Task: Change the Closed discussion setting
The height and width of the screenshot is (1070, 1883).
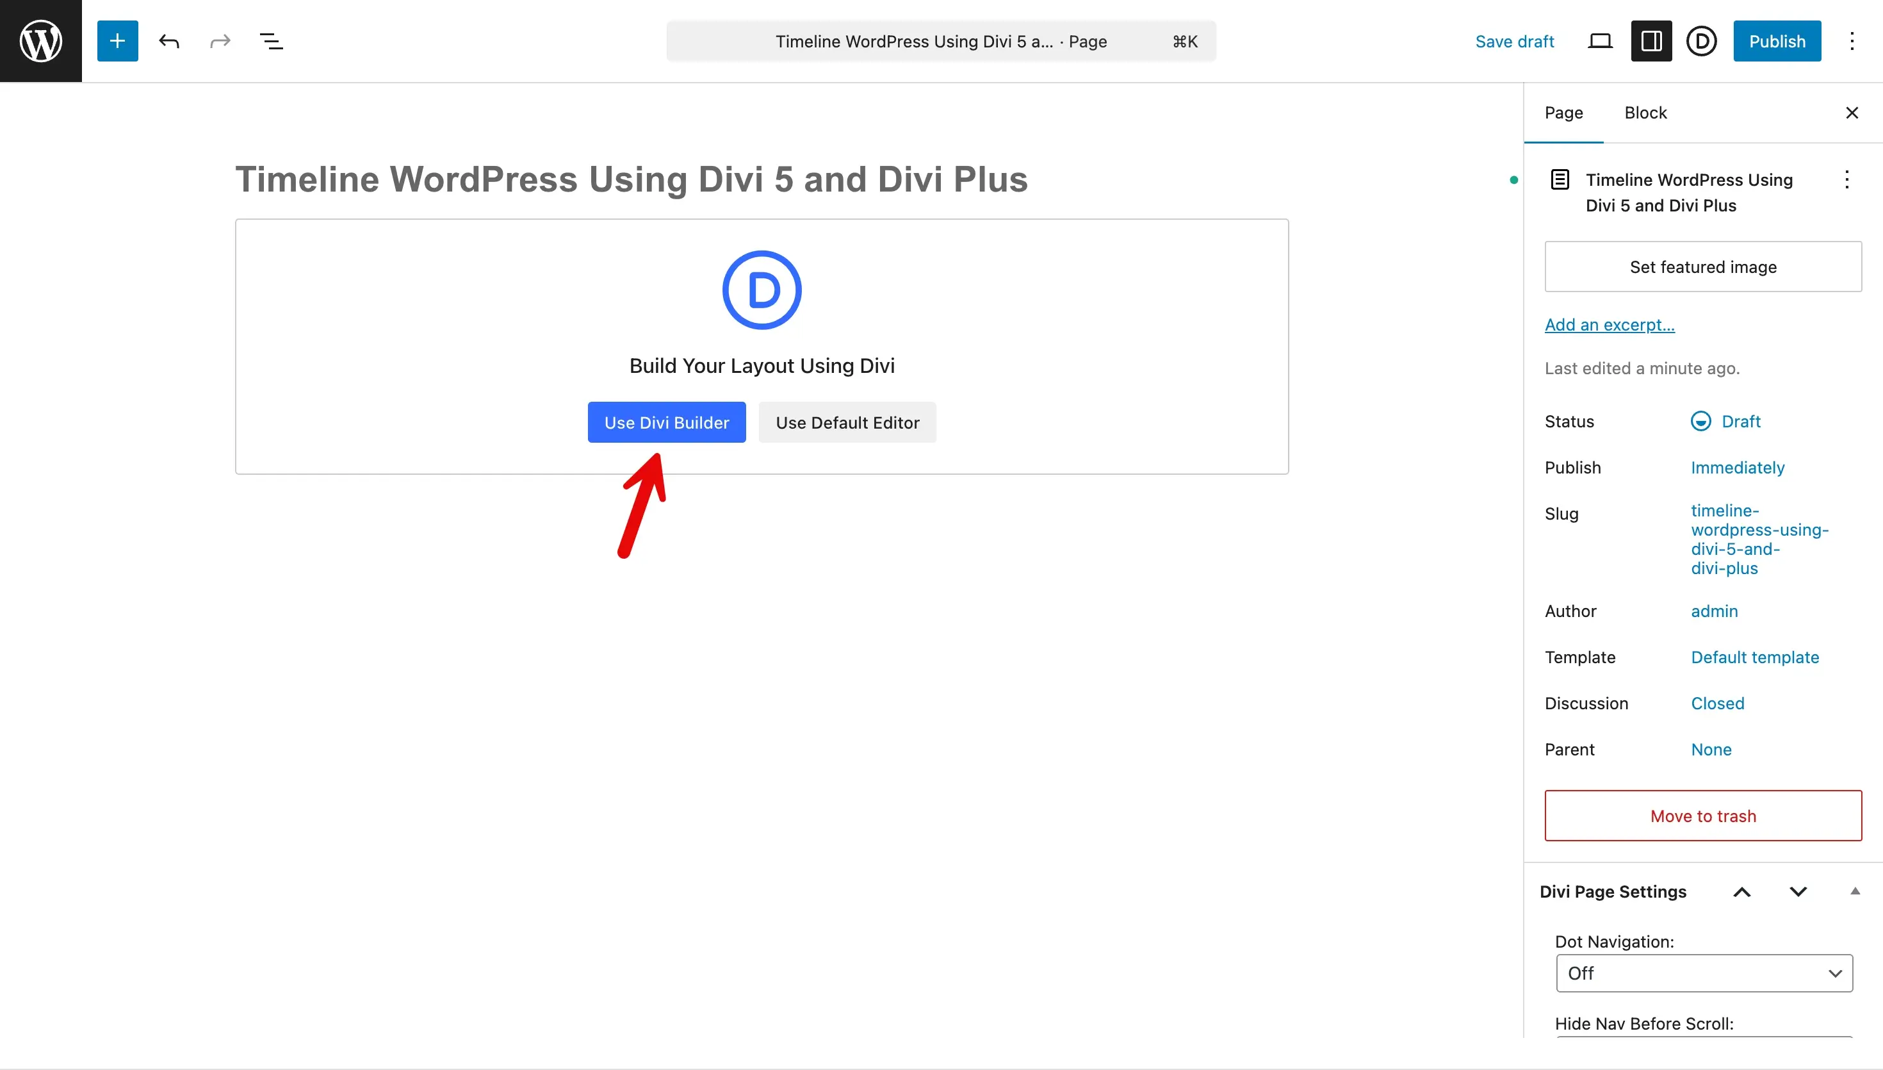Action: pos(1718,704)
